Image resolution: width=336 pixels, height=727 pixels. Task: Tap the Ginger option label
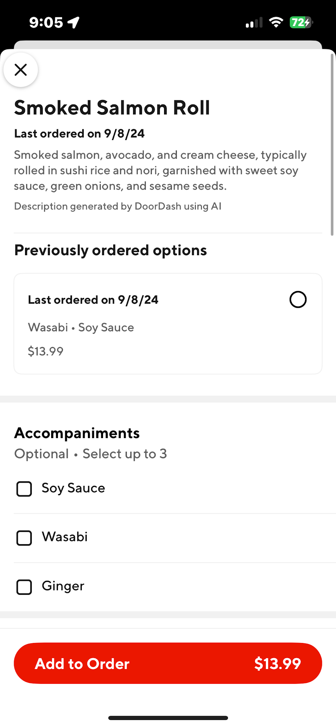point(63,586)
